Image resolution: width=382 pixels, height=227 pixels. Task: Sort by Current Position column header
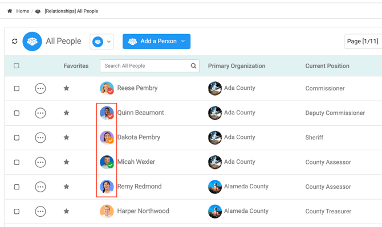[327, 66]
